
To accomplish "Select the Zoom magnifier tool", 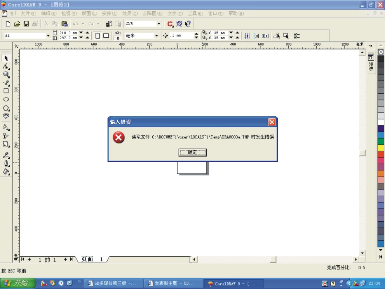I will [6, 75].
